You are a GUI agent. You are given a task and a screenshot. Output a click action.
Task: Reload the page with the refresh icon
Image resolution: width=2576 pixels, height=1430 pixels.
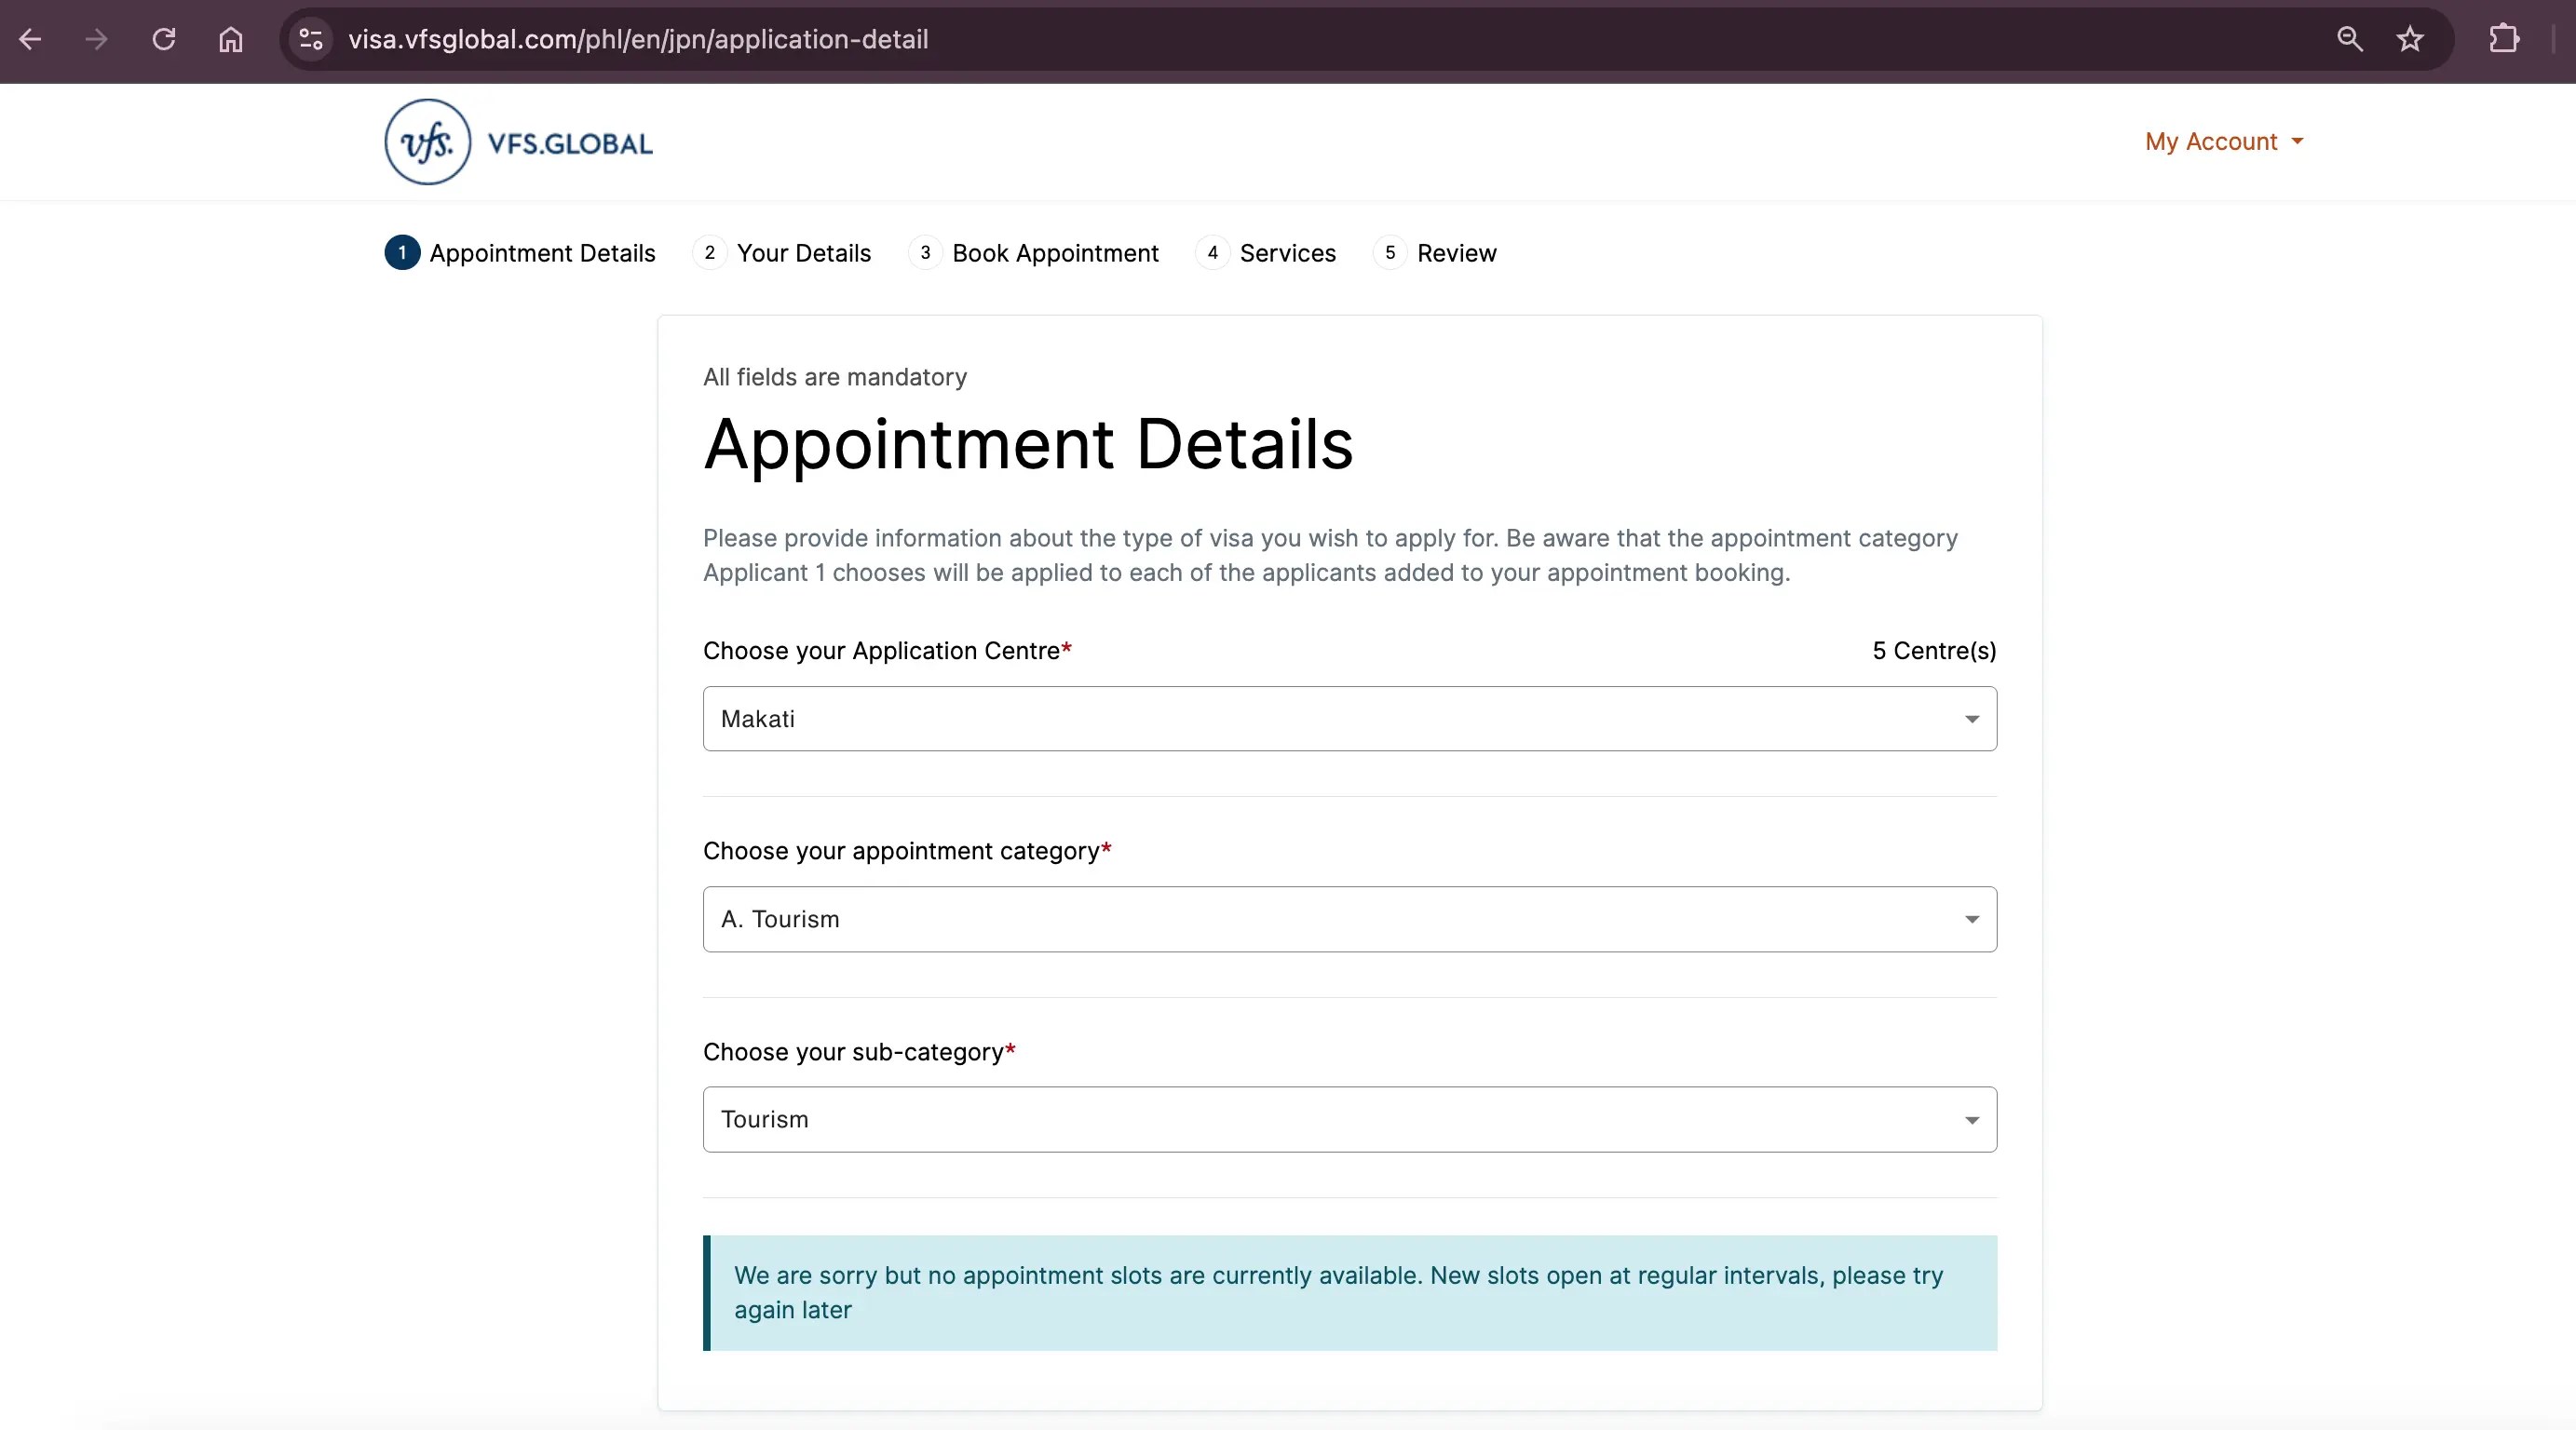point(164,40)
